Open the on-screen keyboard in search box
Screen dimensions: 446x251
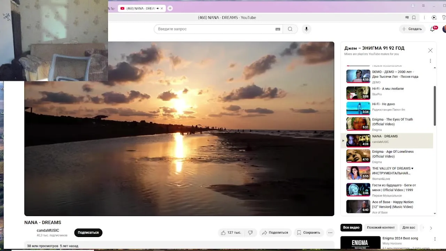[x=278, y=29]
